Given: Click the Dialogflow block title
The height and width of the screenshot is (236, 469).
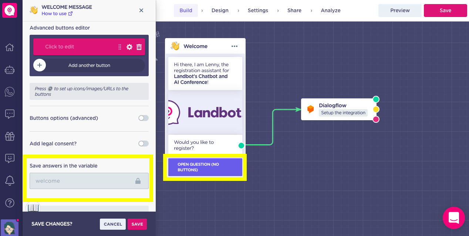Looking at the screenshot, I should (x=333, y=105).
